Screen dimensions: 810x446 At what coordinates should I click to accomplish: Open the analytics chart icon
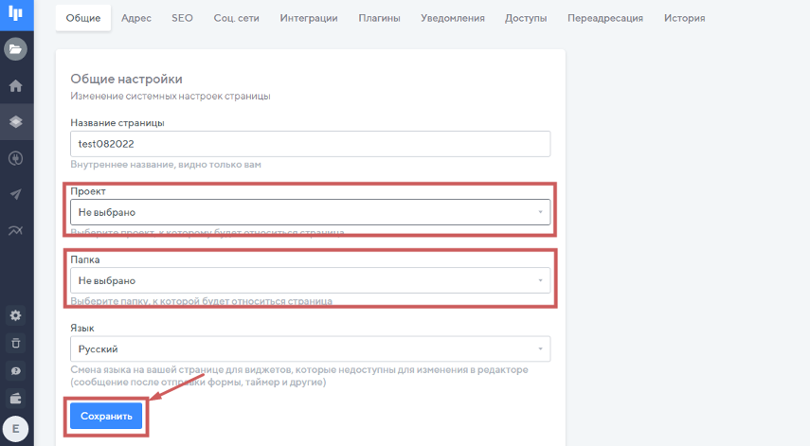click(15, 230)
